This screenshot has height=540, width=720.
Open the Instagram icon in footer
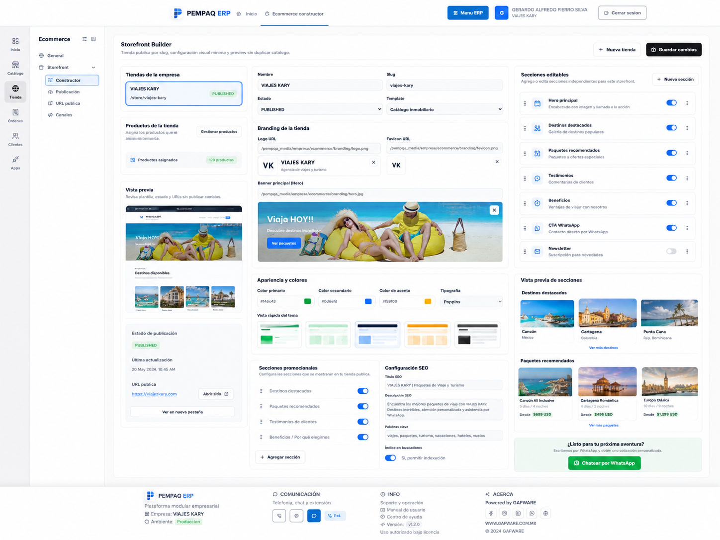(504, 513)
